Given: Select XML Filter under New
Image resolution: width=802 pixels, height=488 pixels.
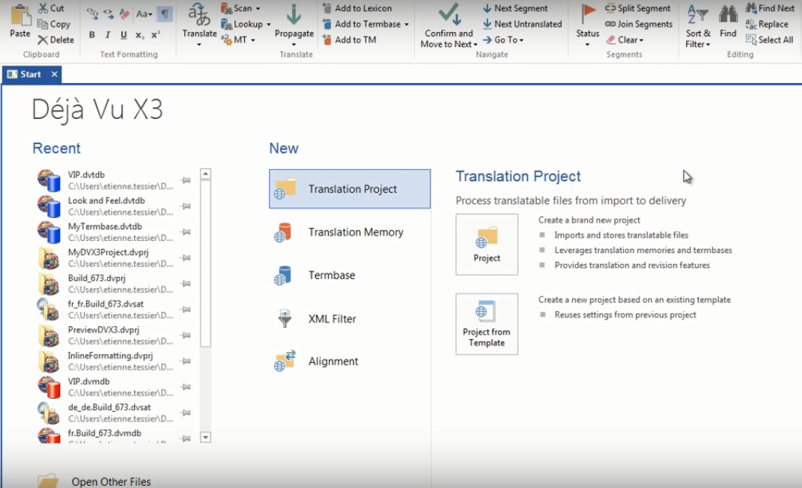Looking at the screenshot, I should pyautogui.click(x=350, y=319).
